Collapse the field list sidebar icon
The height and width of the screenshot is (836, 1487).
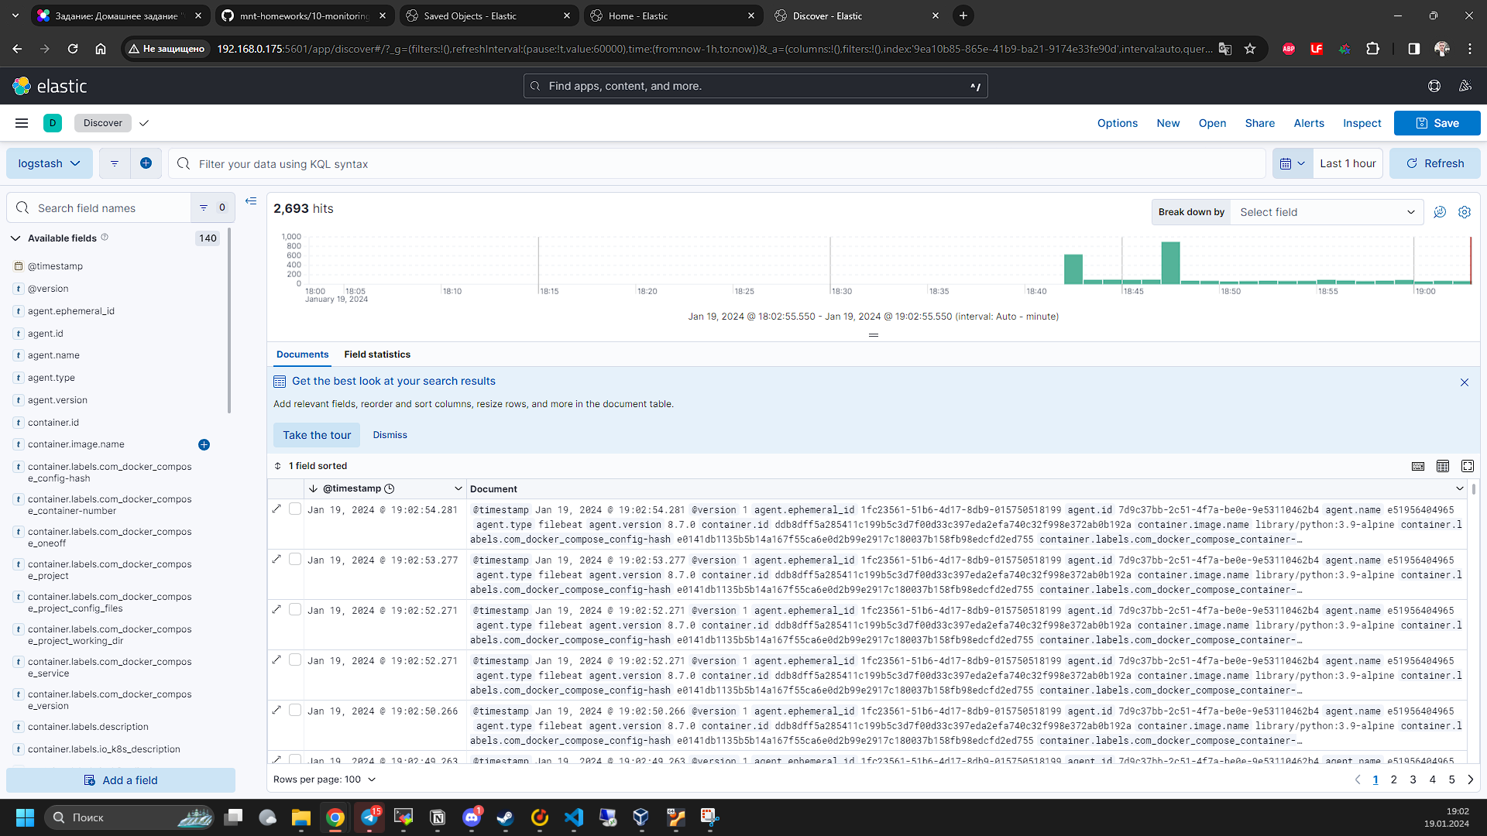(251, 201)
